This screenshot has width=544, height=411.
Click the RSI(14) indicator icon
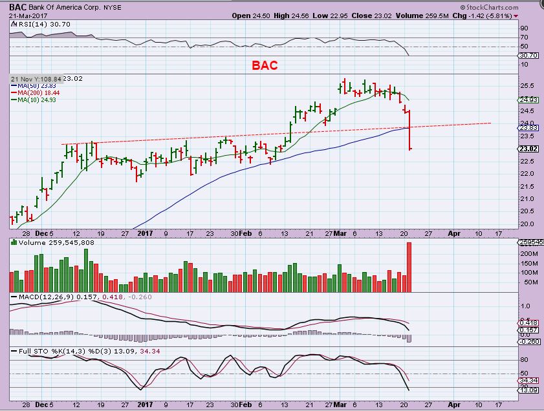(14, 24)
